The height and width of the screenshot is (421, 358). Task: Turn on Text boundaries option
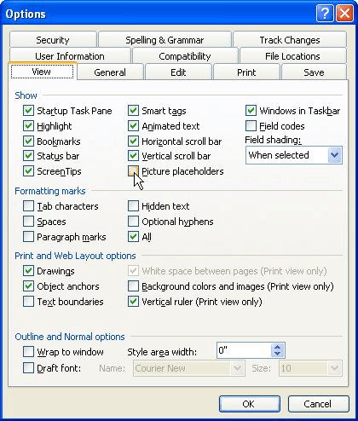coord(28,302)
